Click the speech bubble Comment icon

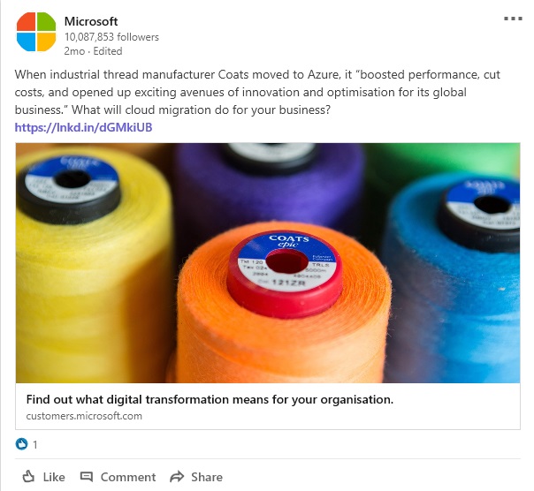(87, 476)
